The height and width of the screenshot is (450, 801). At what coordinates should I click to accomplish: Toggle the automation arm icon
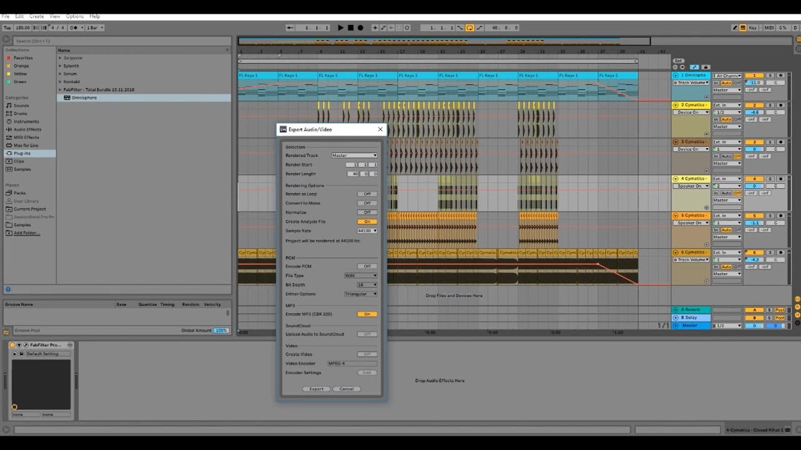click(x=383, y=27)
